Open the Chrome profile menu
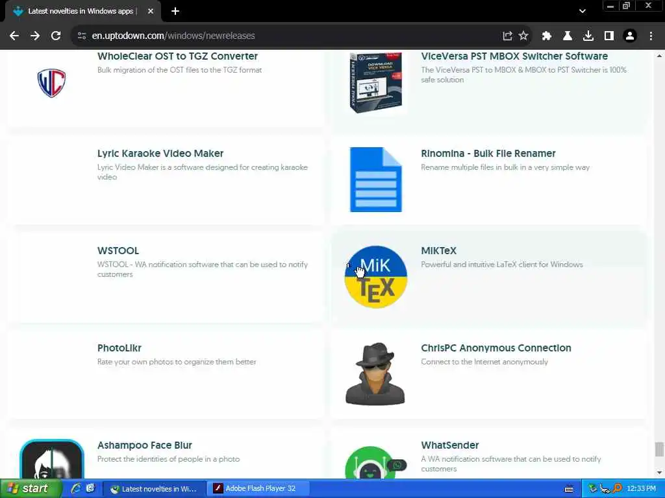This screenshot has width=665, height=498. [x=630, y=36]
